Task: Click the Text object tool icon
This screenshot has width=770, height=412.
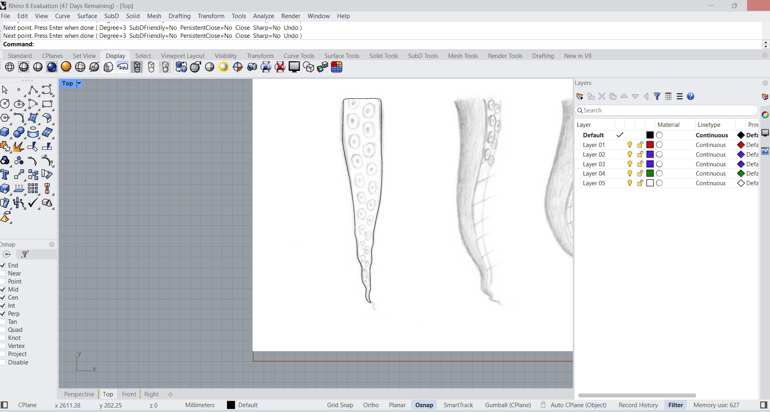Action: [5, 174]
